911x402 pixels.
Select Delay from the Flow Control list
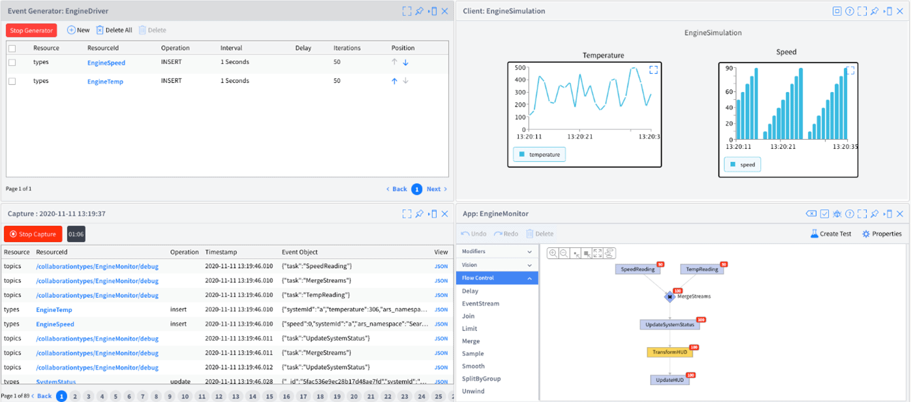(472, 290)
